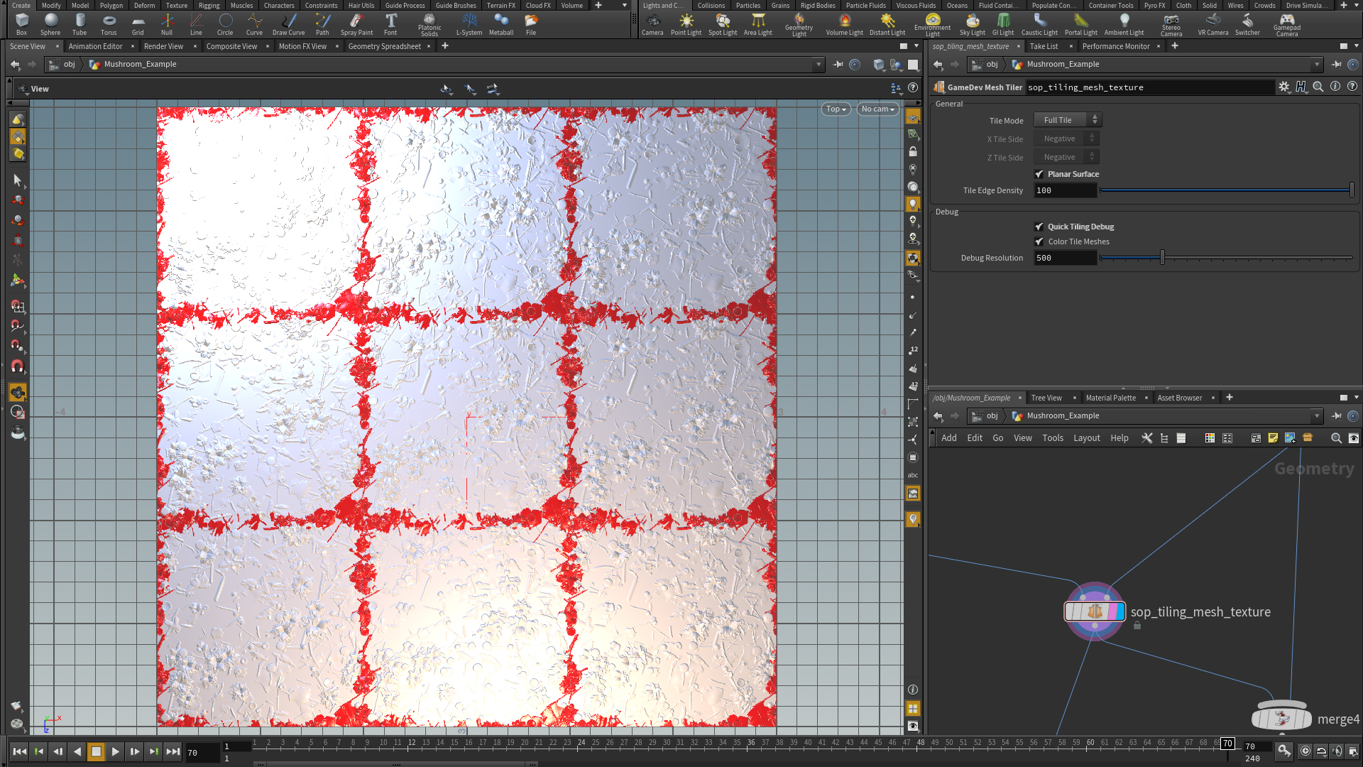Click the L-System shelf tool
The height and width of the screenshot is (767, 1363).
tap(469, 23)
